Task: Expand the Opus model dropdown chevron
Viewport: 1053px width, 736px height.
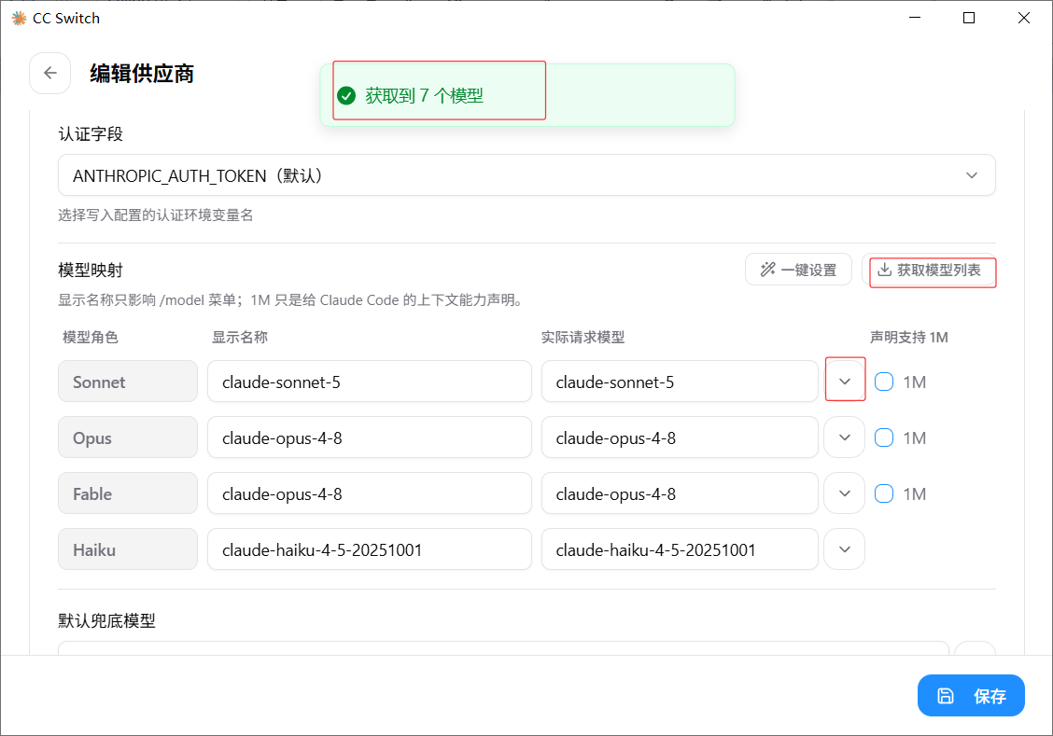Action: pos(845,437)
